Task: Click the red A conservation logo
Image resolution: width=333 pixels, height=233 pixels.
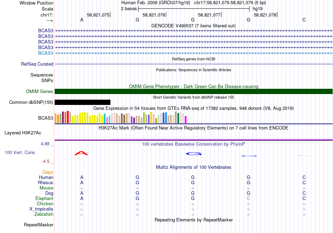Action: (x=81, y=153)
